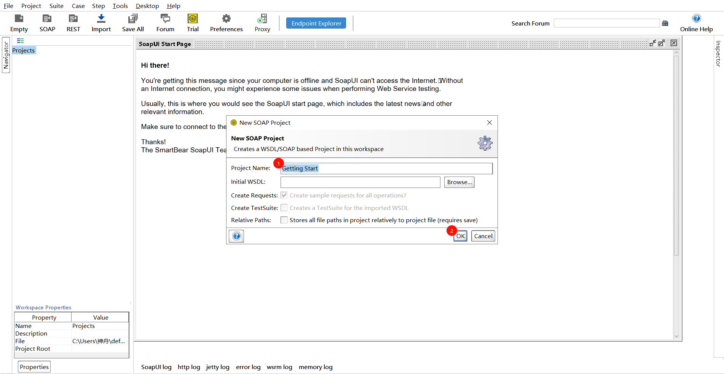This screenshot has width=724, height=374.
Task: Click the Project Name input field
Action: click(386, 169)
